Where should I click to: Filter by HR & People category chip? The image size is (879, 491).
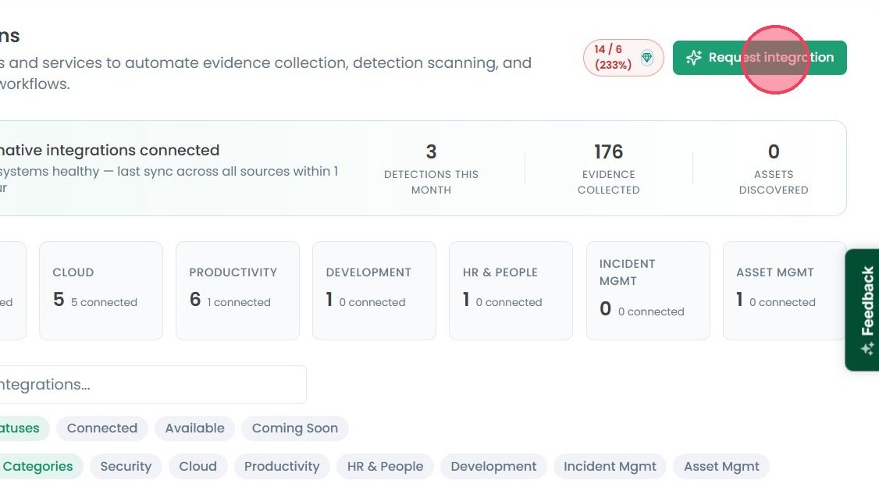tap(385, 466)
